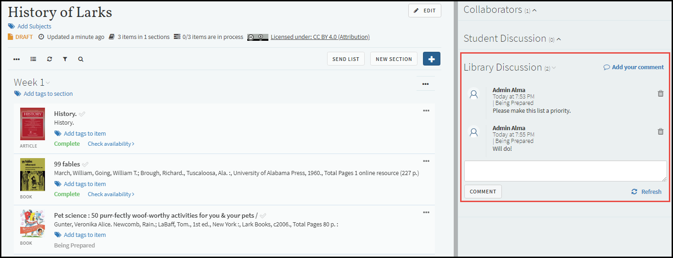Toggle the checkmark next to Pet science title

click(x=263, y=215)
